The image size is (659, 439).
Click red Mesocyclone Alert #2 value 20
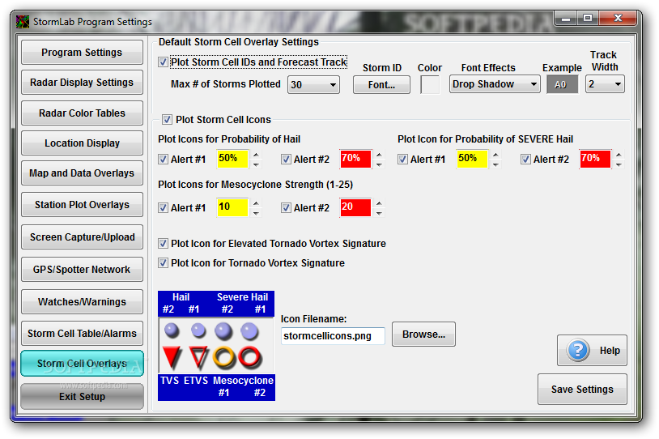coord(355,207)
